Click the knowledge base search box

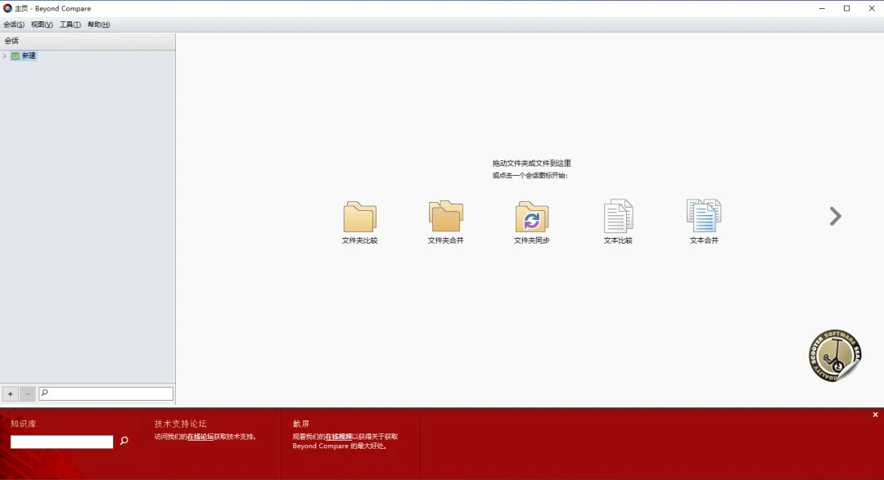click(x=62, y=442)
